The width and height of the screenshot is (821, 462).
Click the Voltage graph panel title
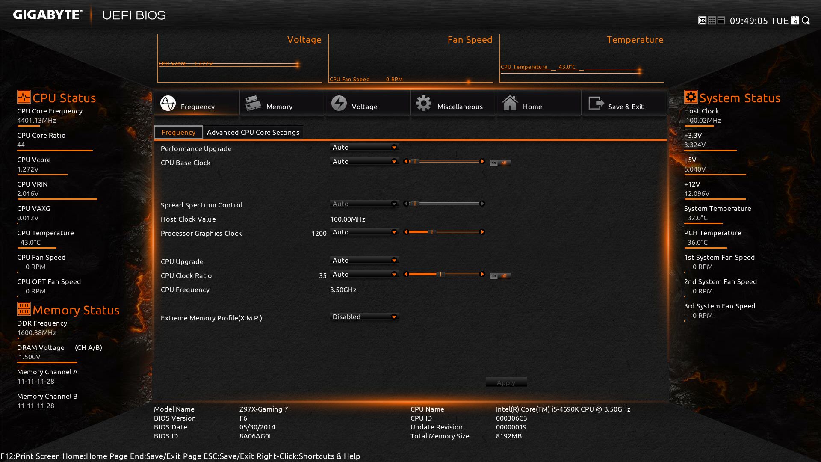pyautogui.click(x=304, y=40)
